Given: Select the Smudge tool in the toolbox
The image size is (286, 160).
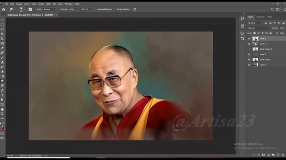Looking at the screenshot, I should [2, 81].
